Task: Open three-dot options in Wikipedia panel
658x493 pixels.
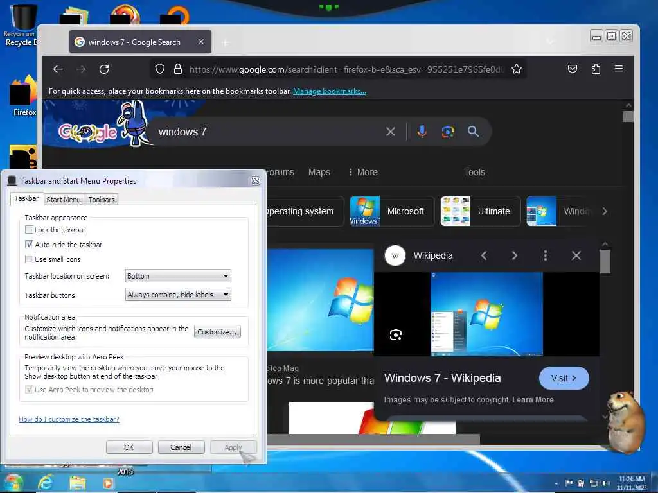Action: tap(545, 255)
